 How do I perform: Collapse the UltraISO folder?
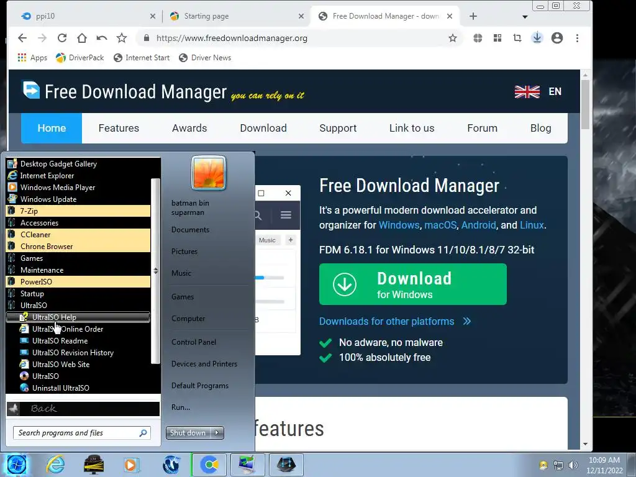click(x=78, y=306)
